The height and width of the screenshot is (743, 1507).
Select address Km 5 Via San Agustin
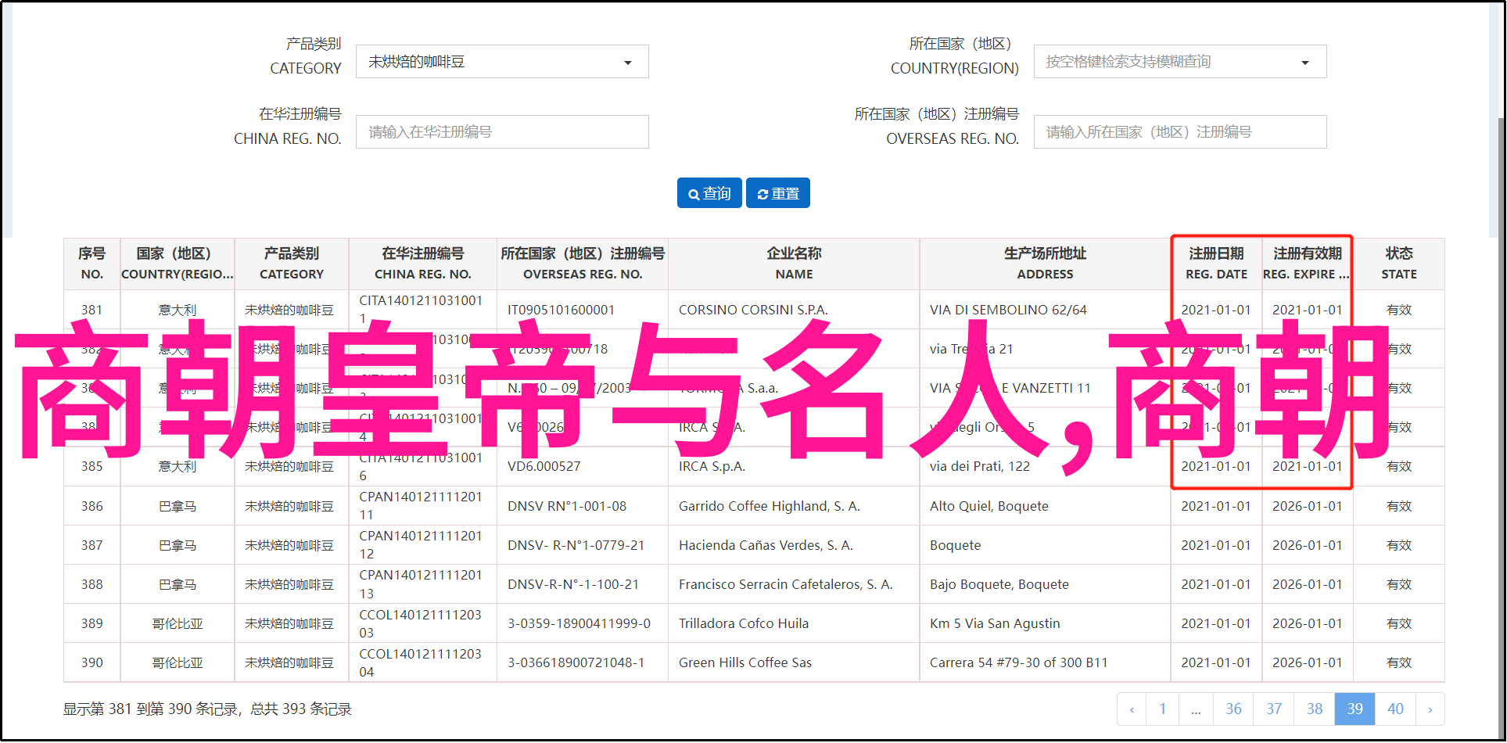[995, 623]
